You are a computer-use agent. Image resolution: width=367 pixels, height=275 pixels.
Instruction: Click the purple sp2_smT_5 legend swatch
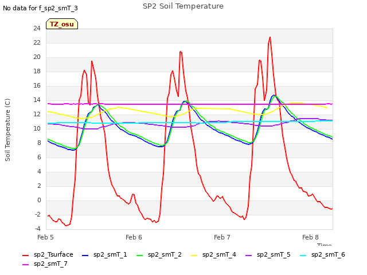pos(249,256)
